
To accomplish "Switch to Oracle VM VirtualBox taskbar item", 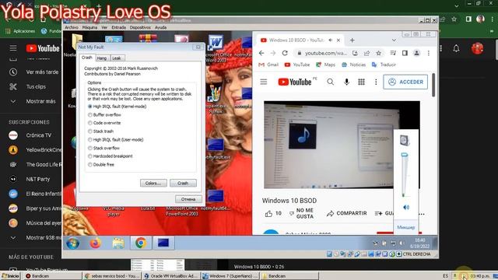I will (x=171, y=276).
